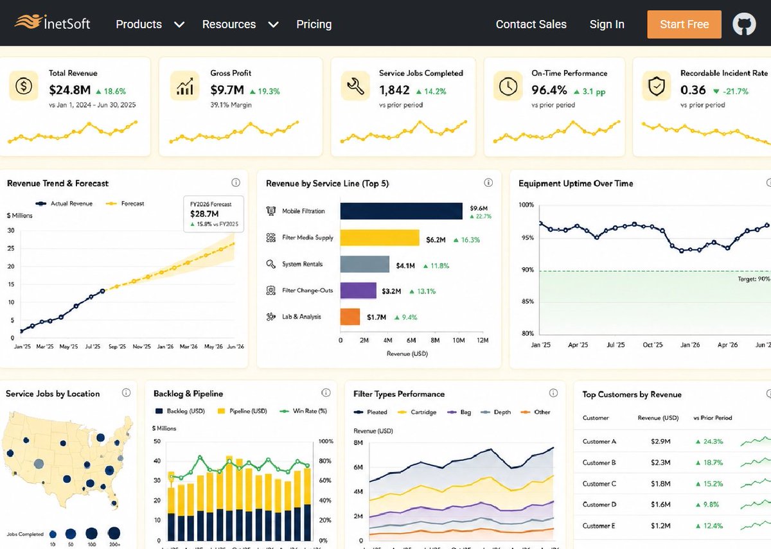Click the Lab & Analysis row icon

(270, 317)
